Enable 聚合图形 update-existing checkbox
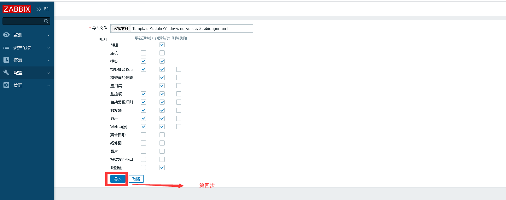 [143, 135]
